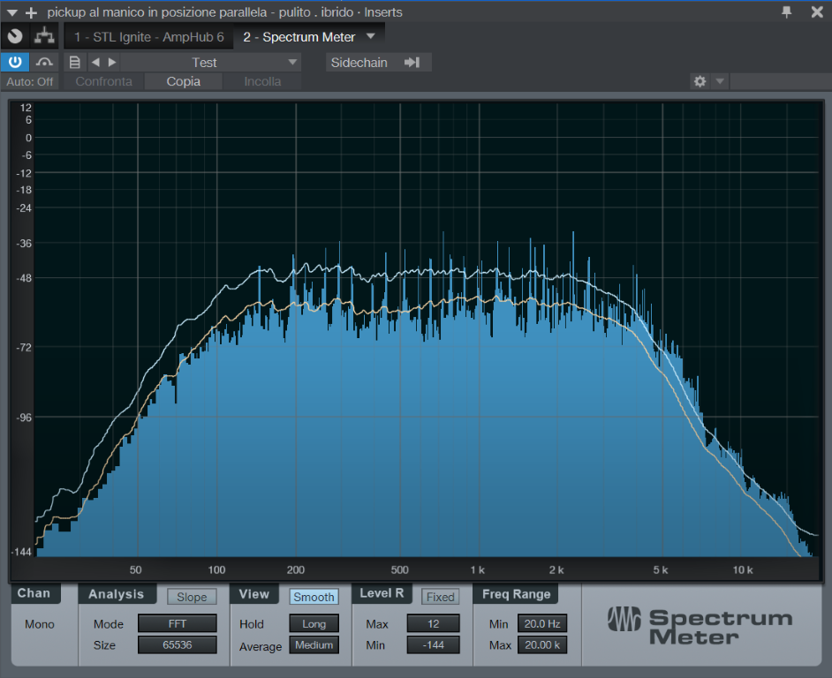832x678 pixels.
Task: Enable the Slope analysis option
Action: click(x=192, y=597)
